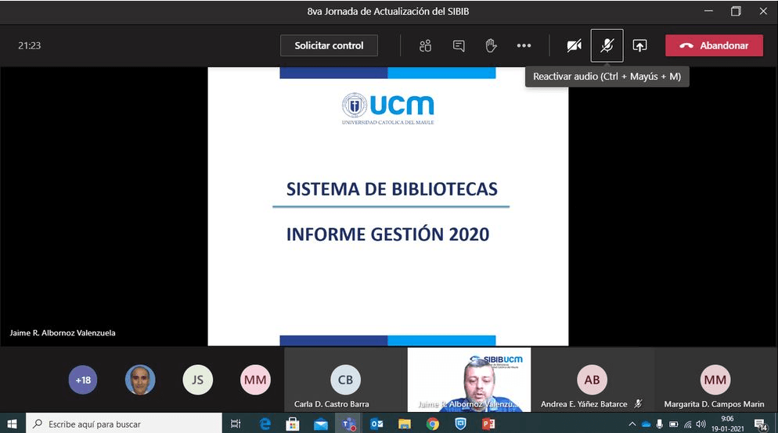
Task: Show hidden system tray icons
Action: (x=632, y=424)
